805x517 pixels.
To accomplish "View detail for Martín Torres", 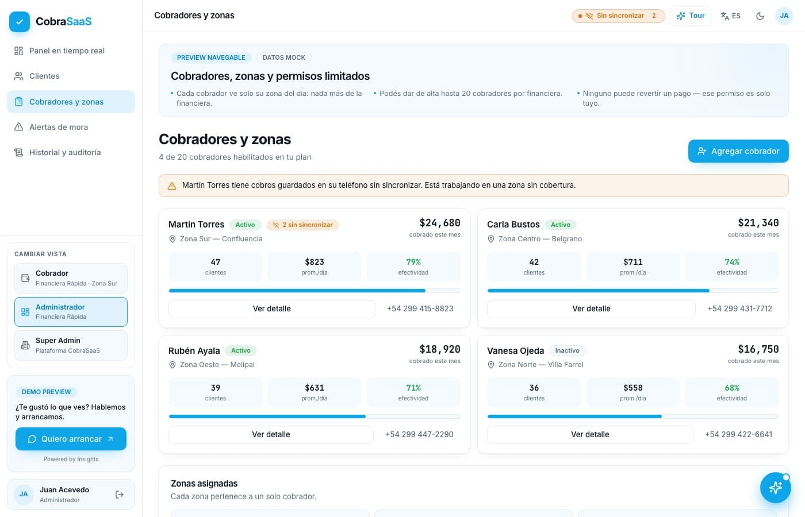I will 272,308.
